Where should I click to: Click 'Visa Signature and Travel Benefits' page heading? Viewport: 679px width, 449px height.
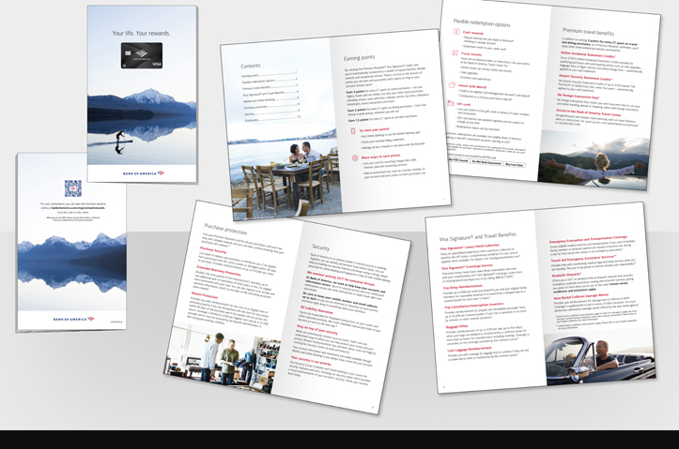tap(478, 236)
